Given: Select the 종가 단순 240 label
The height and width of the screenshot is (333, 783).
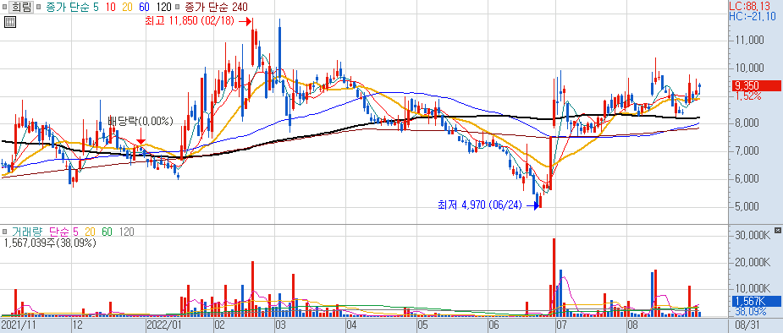Looking at the screenshot, I should 216,7.
